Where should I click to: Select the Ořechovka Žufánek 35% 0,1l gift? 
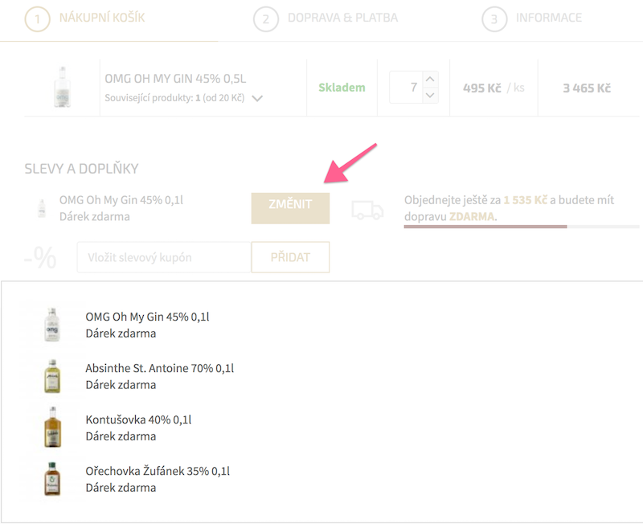click(158, 479)
